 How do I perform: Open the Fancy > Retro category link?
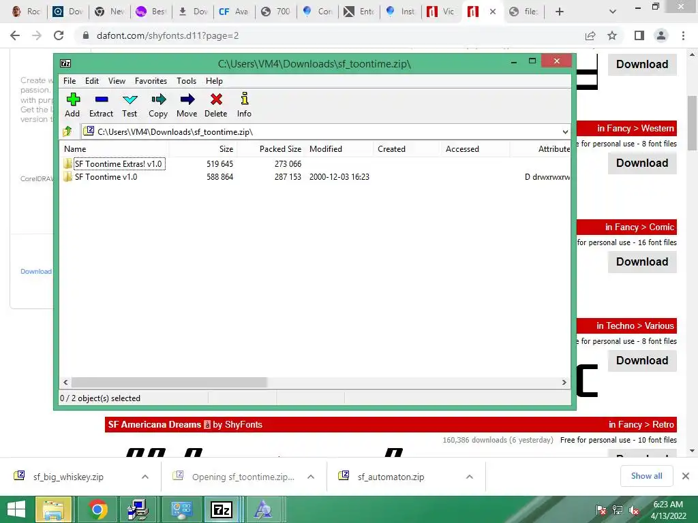[x=641, y=425]
